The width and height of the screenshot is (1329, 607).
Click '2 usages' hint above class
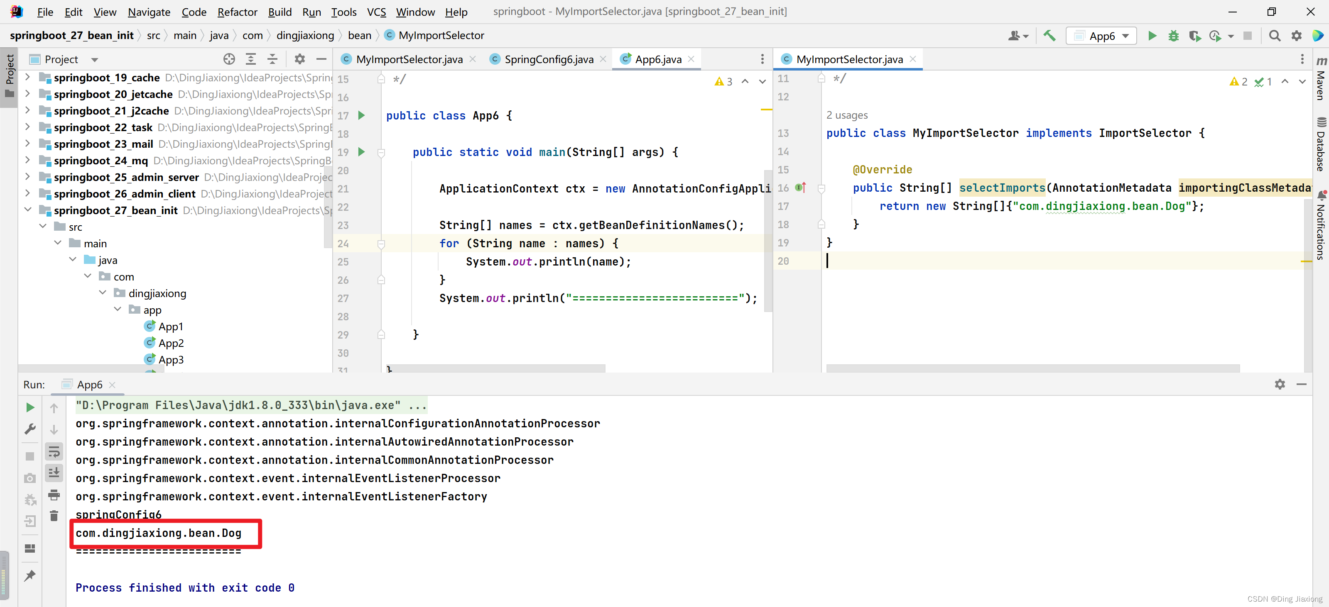point(847,115)
